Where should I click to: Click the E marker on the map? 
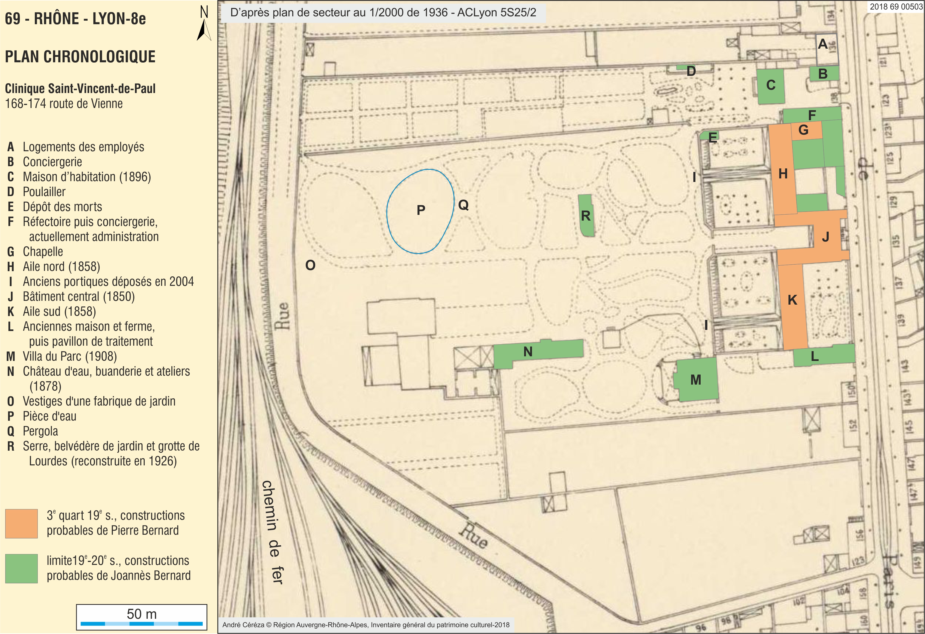[x=713, y=137]
